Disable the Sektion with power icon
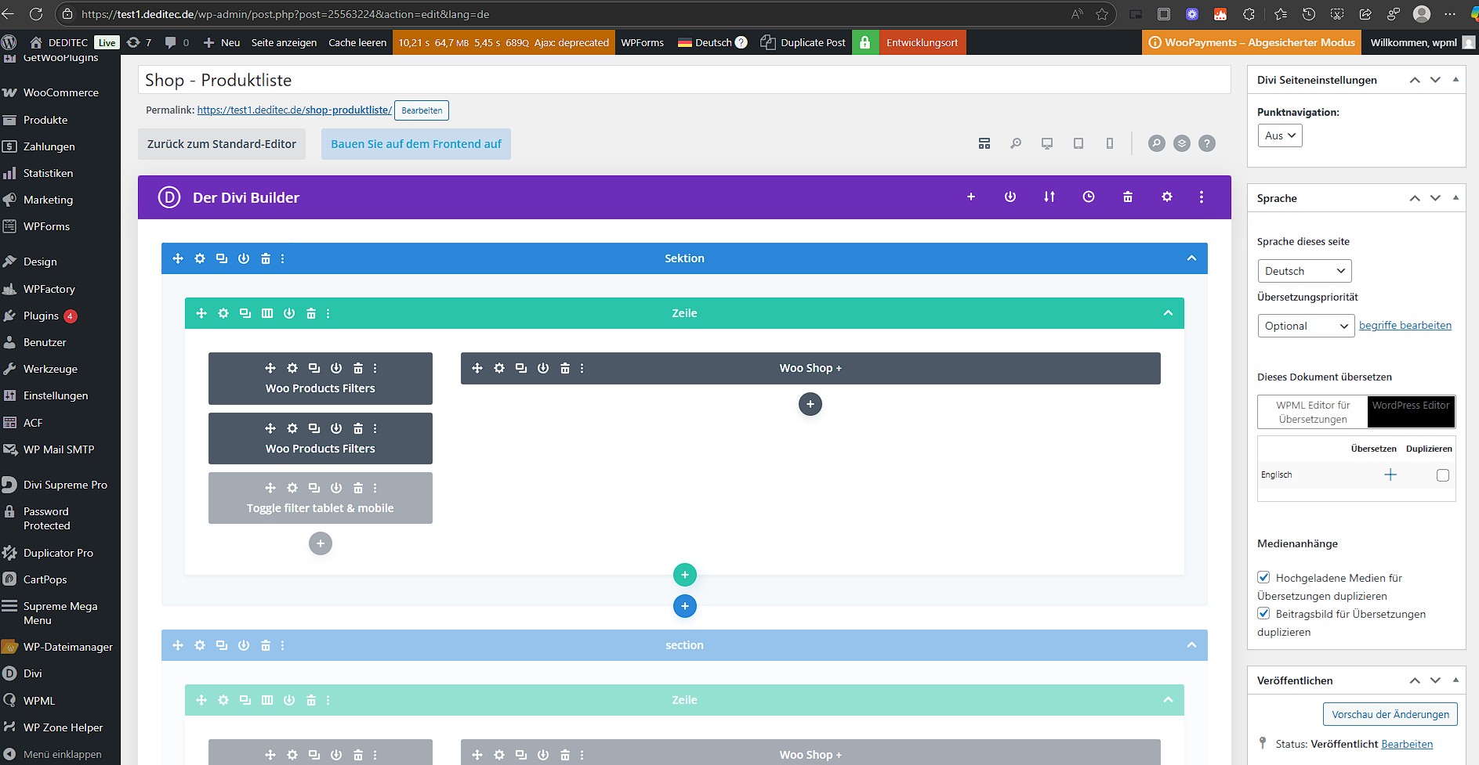The image size is (1479, 765). point(244,258)
